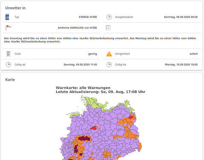The image size is (204, 160).
Task: Click the document icon under Ausgabedatum
Action: click(108, 28)
